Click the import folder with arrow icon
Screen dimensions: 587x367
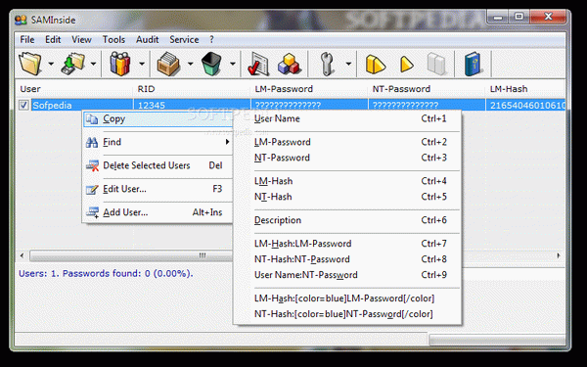[x=72, y=64]
